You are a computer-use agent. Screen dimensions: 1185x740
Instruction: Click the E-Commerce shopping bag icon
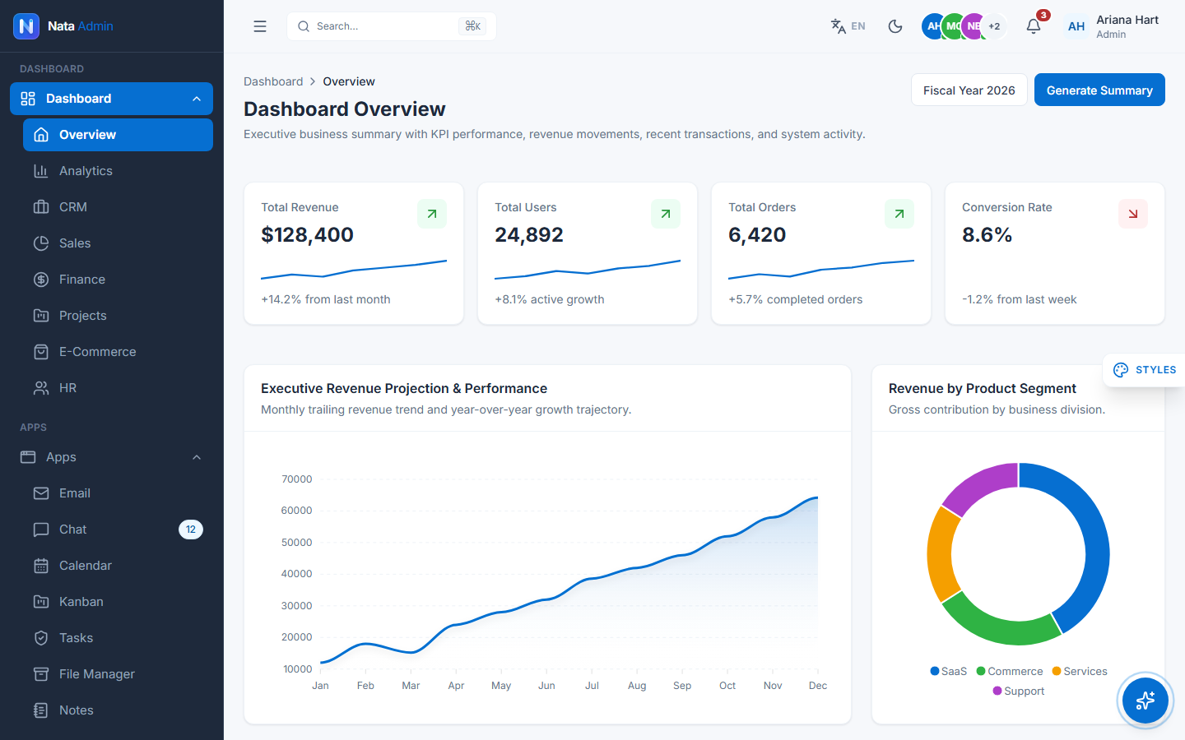tap(41, 352)
